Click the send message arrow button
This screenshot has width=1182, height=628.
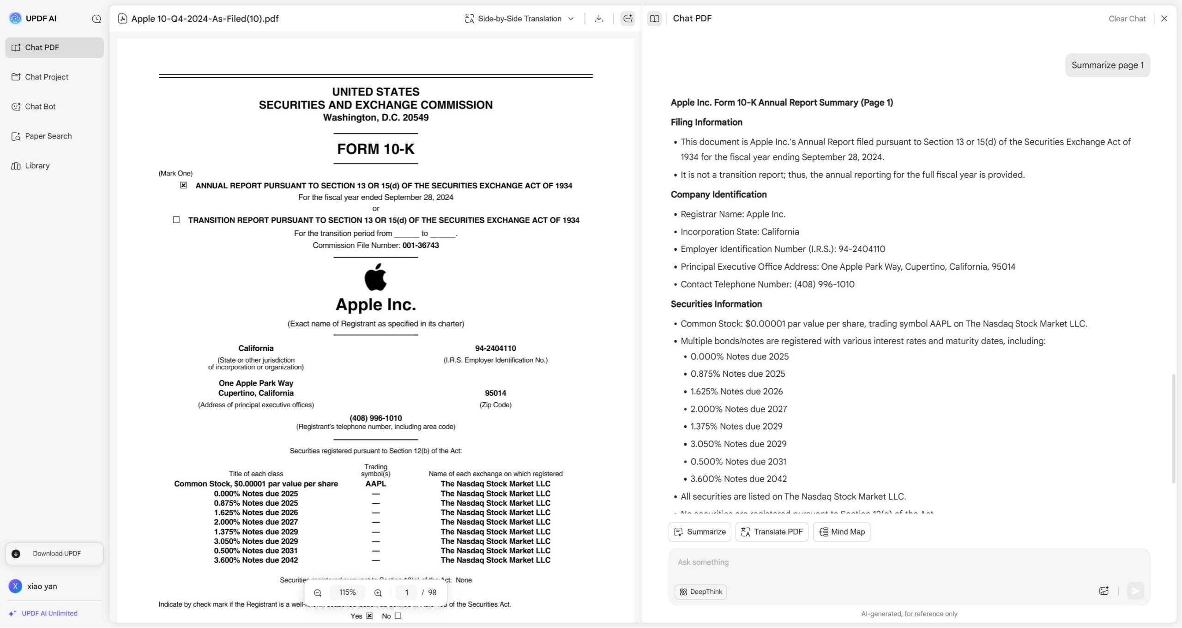click(1135, 591)
